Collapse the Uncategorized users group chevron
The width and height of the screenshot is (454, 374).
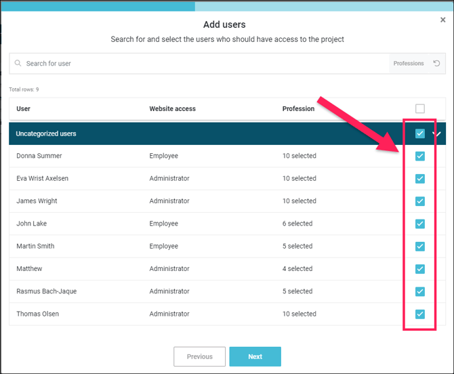coord(437,134)
